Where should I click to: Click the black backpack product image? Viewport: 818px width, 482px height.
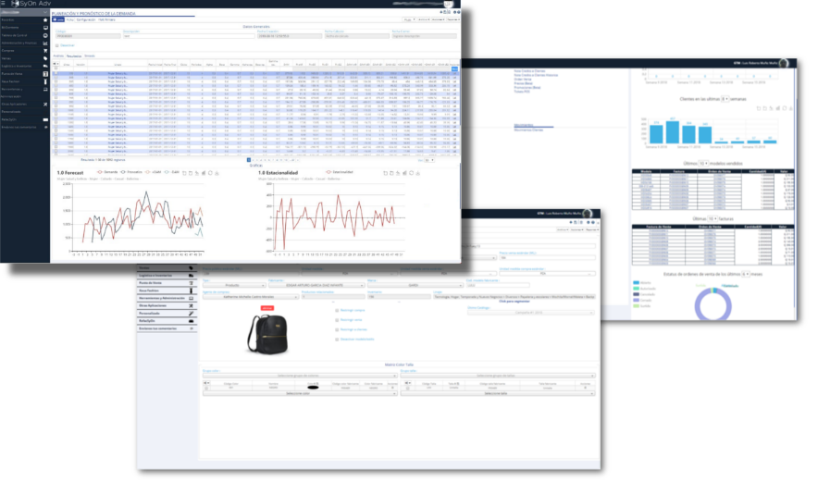266,333
